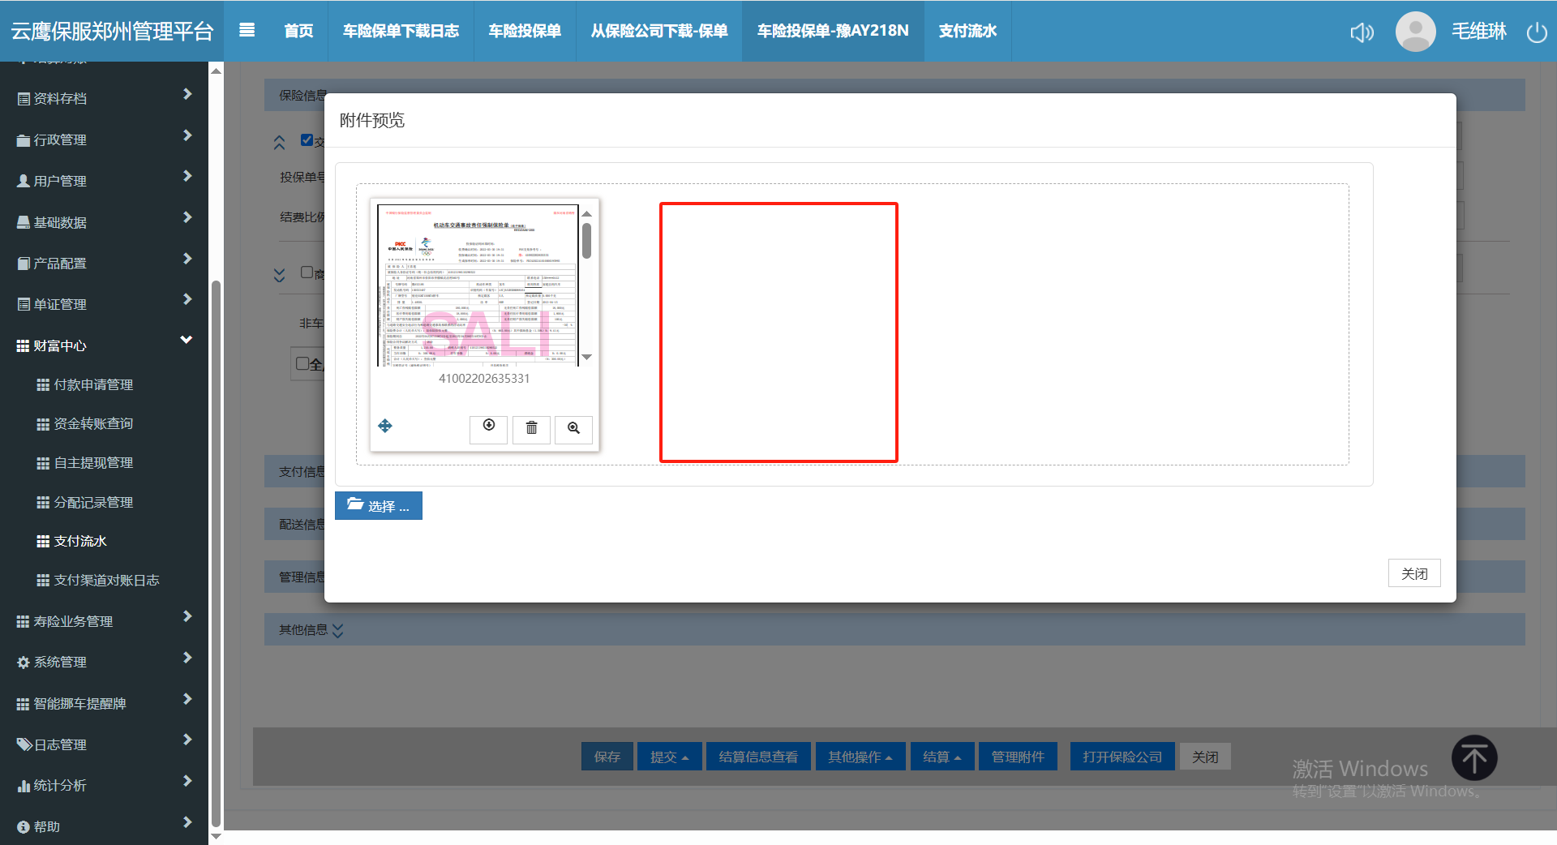Open the 提交 dropdown button
The width and height of the screenshot is (1557, 845).
[669, 757]
